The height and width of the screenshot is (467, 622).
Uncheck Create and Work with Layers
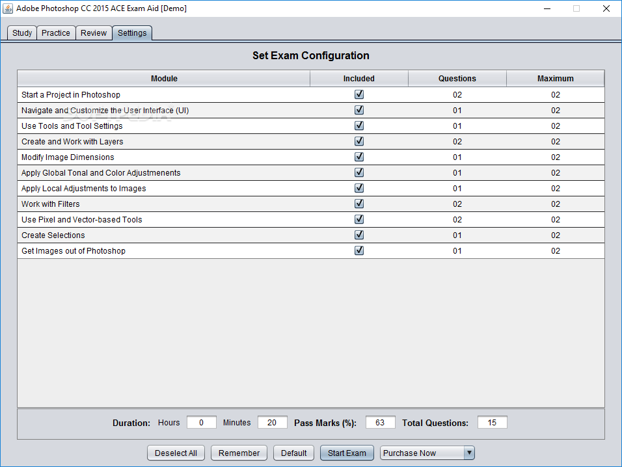pyautogui.click(x=359, y=141)
